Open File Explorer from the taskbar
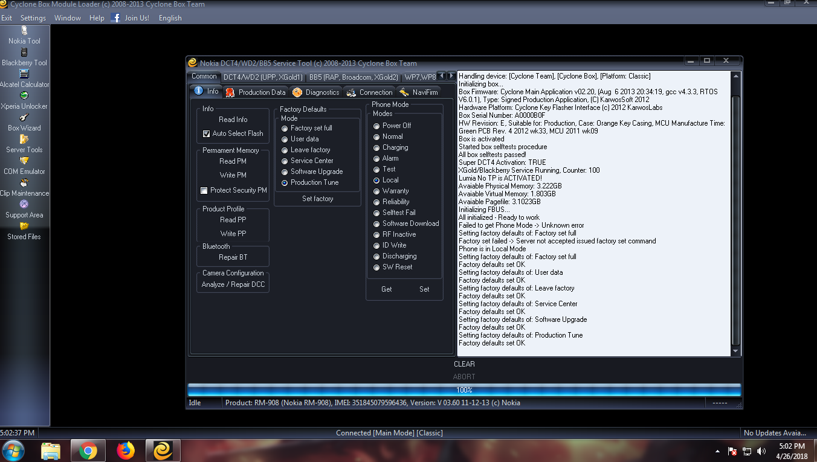The image size is (817, 462). click(51, 451)
